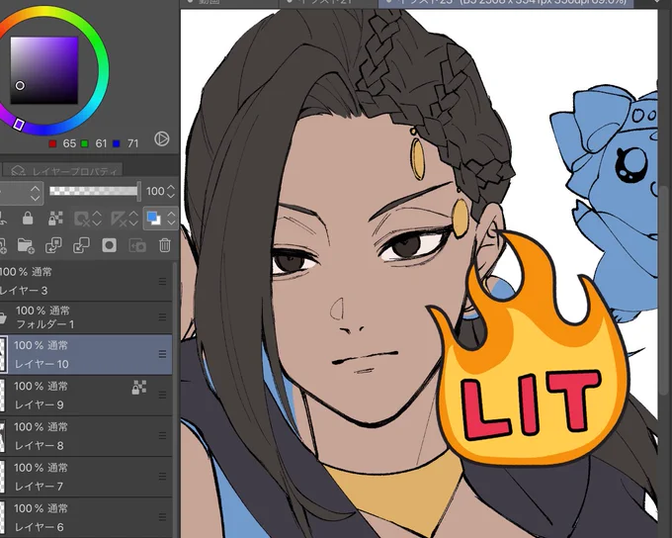Switch to the イラスト23 canvas tab
672x538 pixels.
(507, 2)
